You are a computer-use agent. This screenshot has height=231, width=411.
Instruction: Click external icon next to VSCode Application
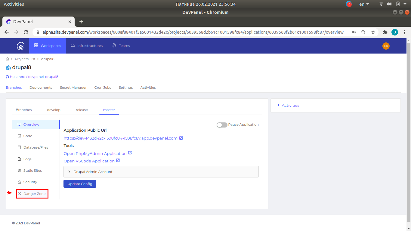tap(118, 161)
